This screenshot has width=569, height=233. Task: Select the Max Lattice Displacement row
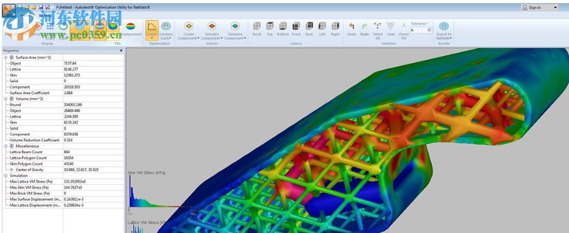coord(63,205)
